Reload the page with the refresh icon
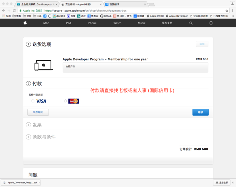 (x=14, y=11)
